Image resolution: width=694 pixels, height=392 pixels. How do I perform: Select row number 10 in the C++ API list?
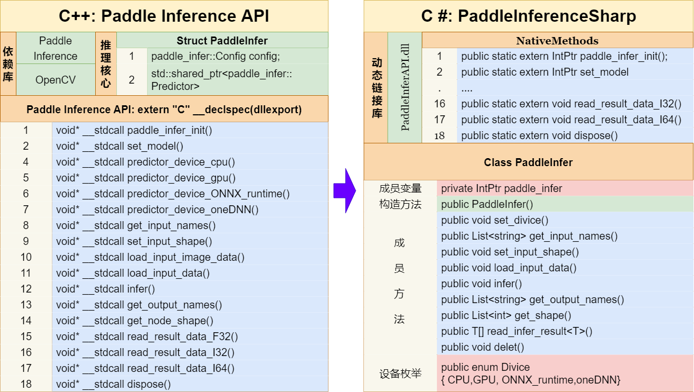click(x=26, y=257)
